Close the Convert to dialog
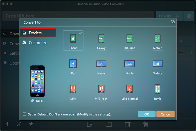 [172, 22]
